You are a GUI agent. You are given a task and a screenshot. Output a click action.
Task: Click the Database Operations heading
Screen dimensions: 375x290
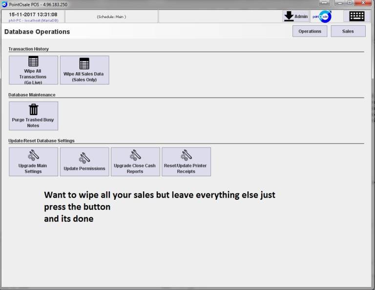tap(37, 32)
